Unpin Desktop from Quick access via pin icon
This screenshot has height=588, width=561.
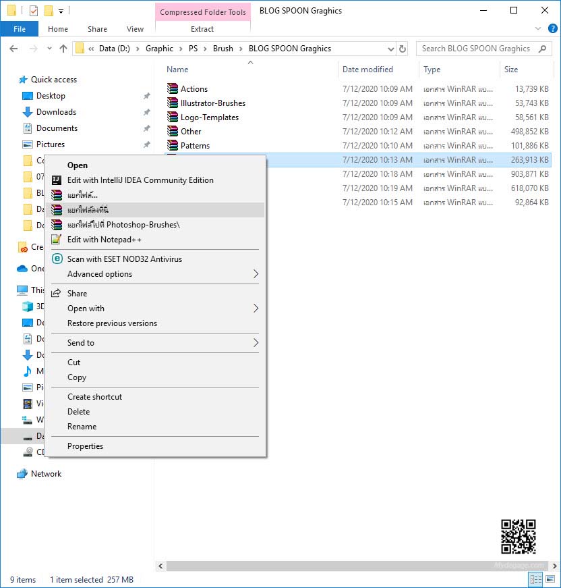147,96
